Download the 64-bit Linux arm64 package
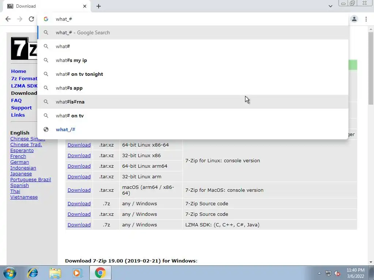 [x=79, y=166]
